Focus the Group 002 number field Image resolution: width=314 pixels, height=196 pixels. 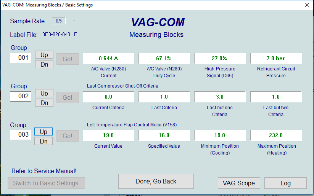tap(21, 96)
